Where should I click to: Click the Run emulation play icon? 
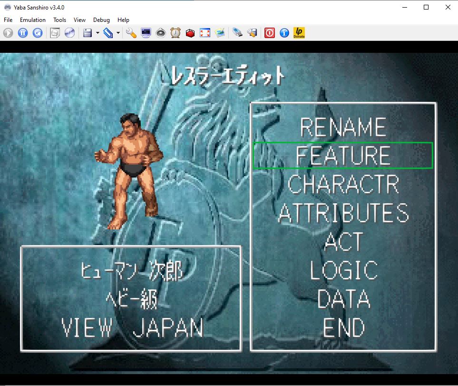point(8,33)
